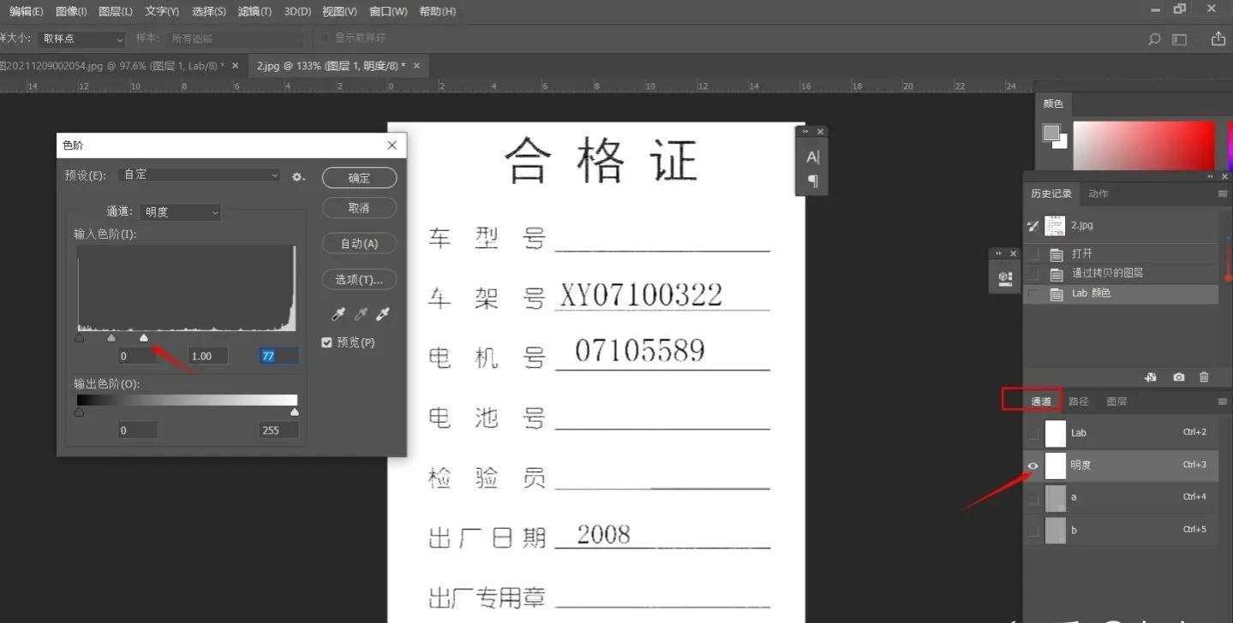The height and width of the screenshot is (623, 1233).
Task: Open the History panel flyout menu
Action: 1223,194
